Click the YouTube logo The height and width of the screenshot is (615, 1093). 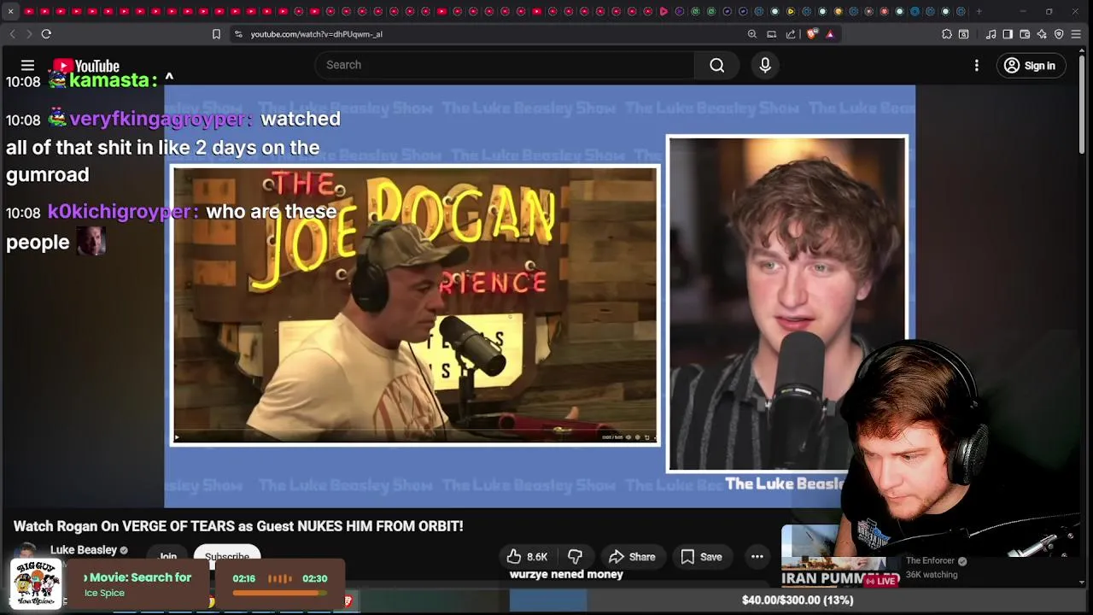[x=86, y=66]
